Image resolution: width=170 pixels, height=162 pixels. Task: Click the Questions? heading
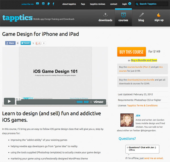click(x=127, y=138)
